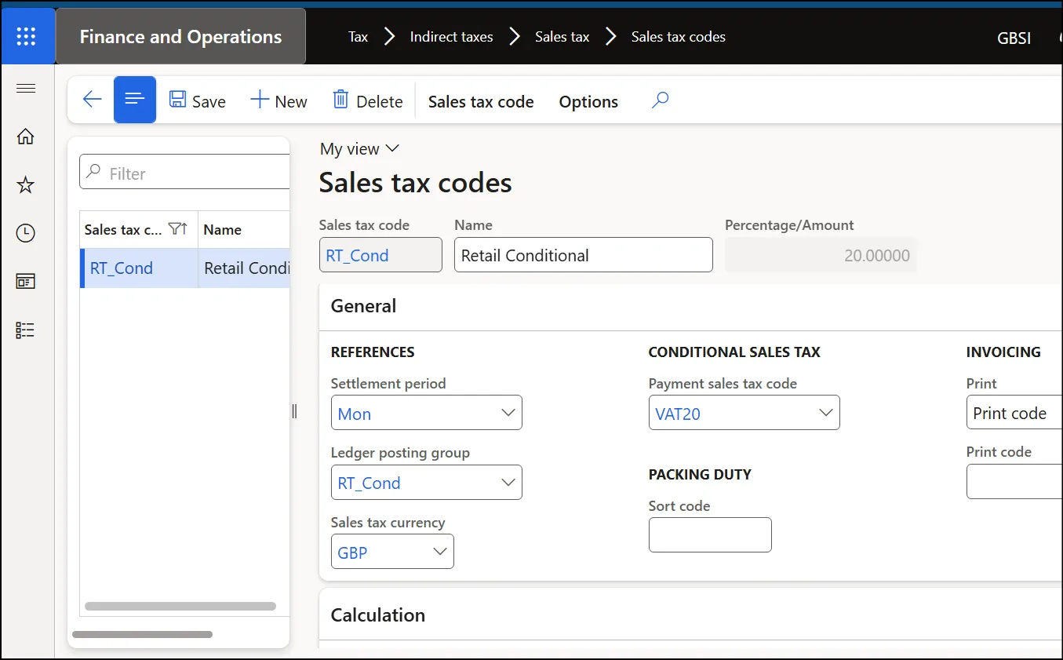
Task: Open the Sales tax code menu tab
Action: (x=481, y=102)
